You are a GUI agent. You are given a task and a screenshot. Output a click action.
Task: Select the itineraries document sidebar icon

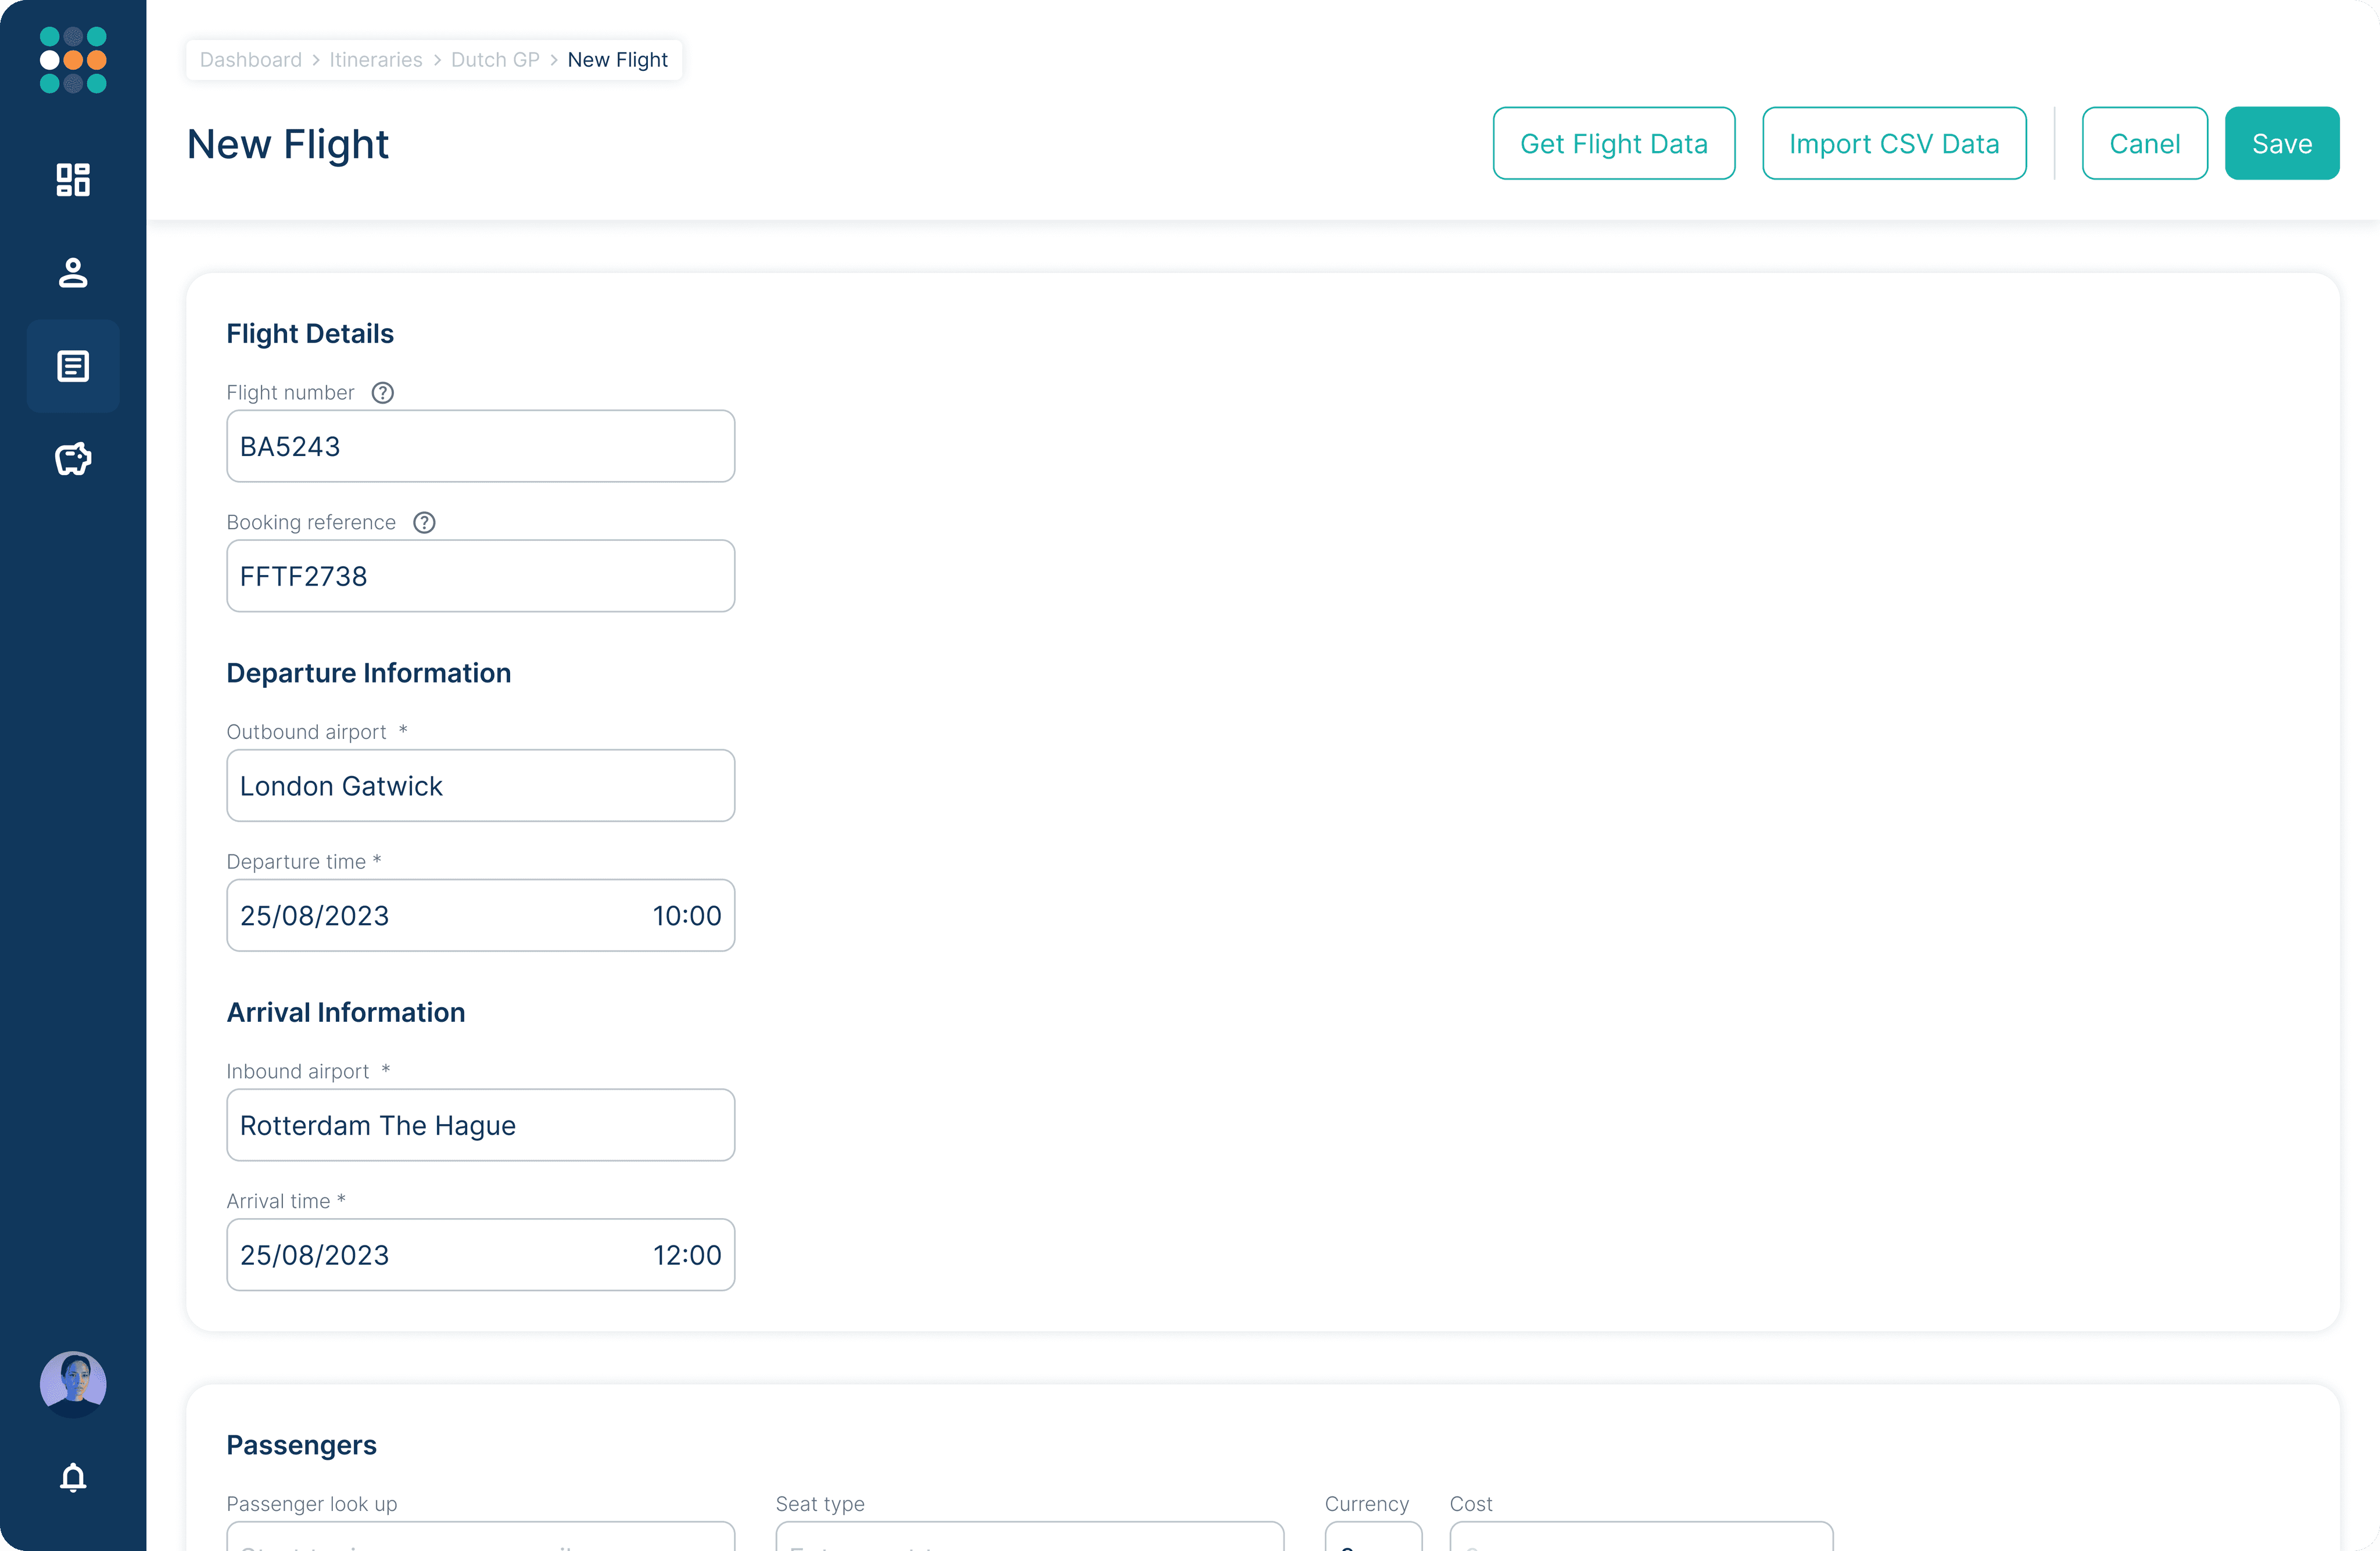[x=73, y=366]
